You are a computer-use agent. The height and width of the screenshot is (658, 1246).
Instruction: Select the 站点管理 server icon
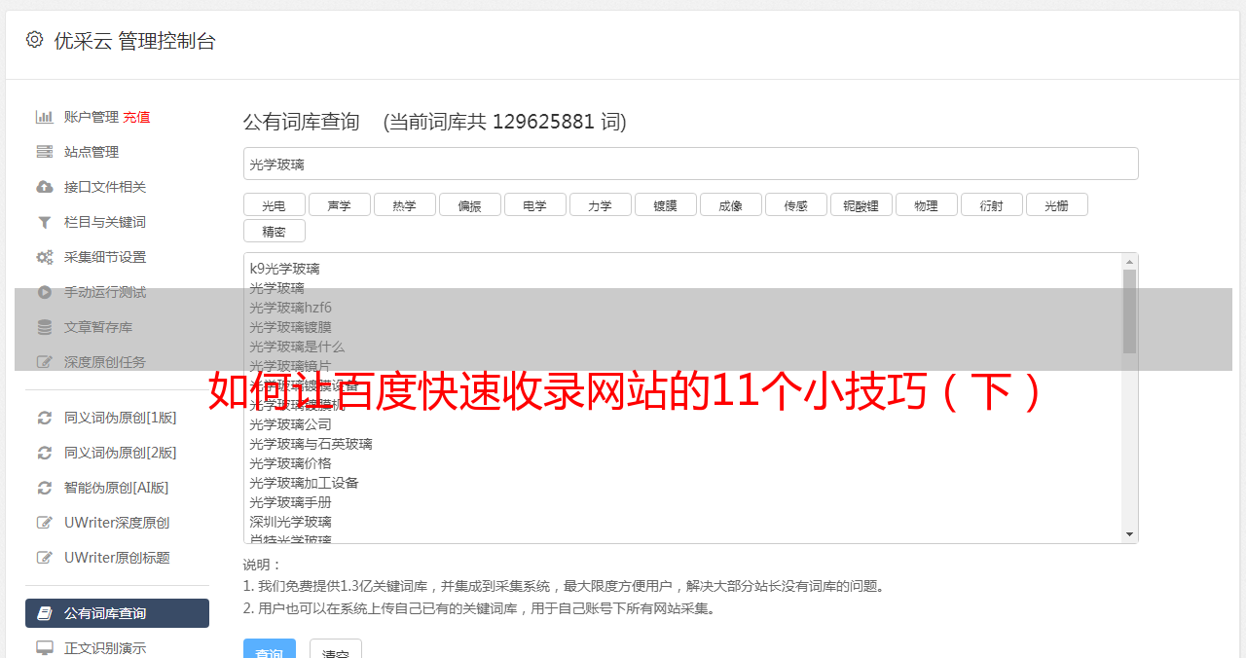point(44,152)
